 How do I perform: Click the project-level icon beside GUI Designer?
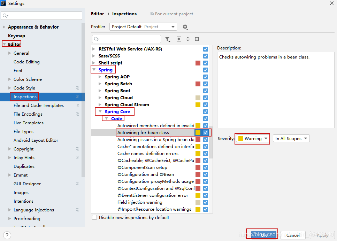click(78, 184)
